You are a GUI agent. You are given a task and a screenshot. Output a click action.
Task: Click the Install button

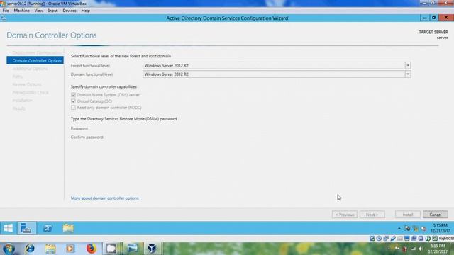(408, 215)
